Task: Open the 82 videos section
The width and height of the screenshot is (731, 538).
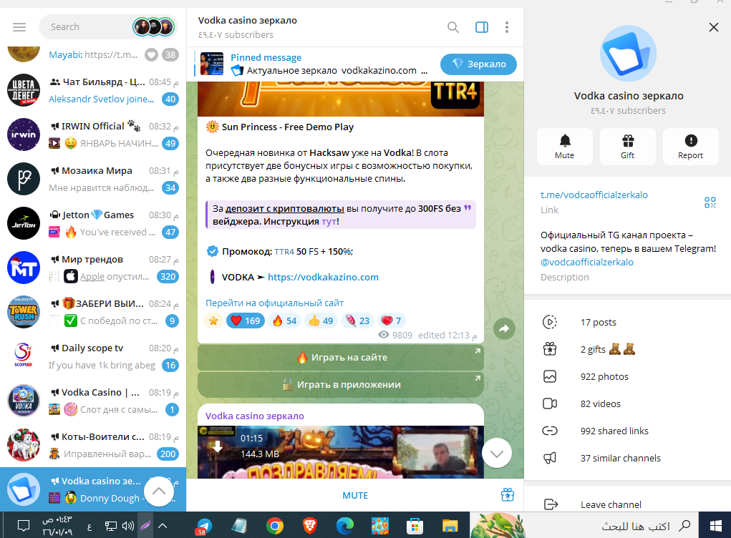Action: coord(627,403)
